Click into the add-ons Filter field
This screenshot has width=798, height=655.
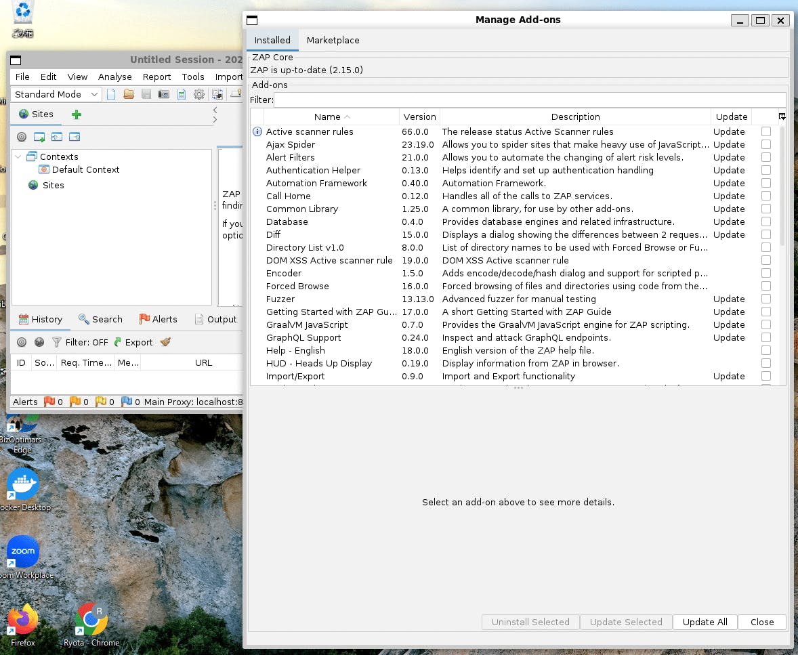point(528,100)
